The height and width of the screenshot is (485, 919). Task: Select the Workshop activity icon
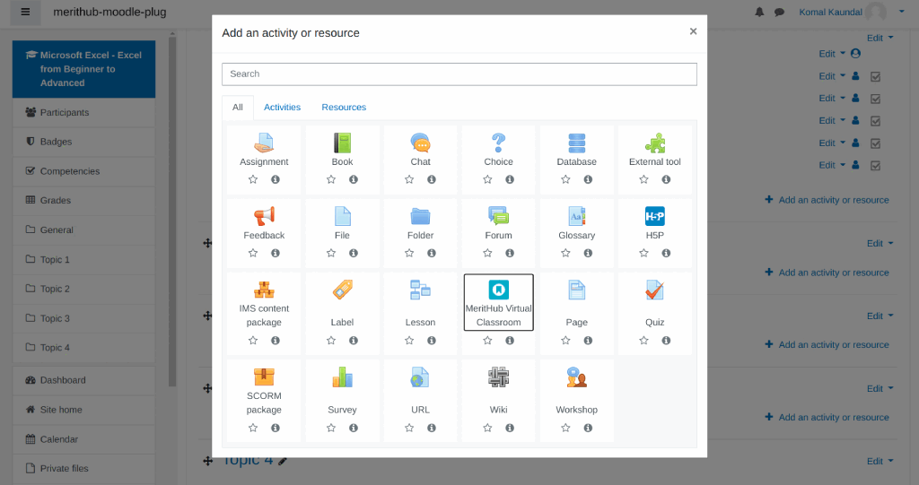tap(576, 377)
